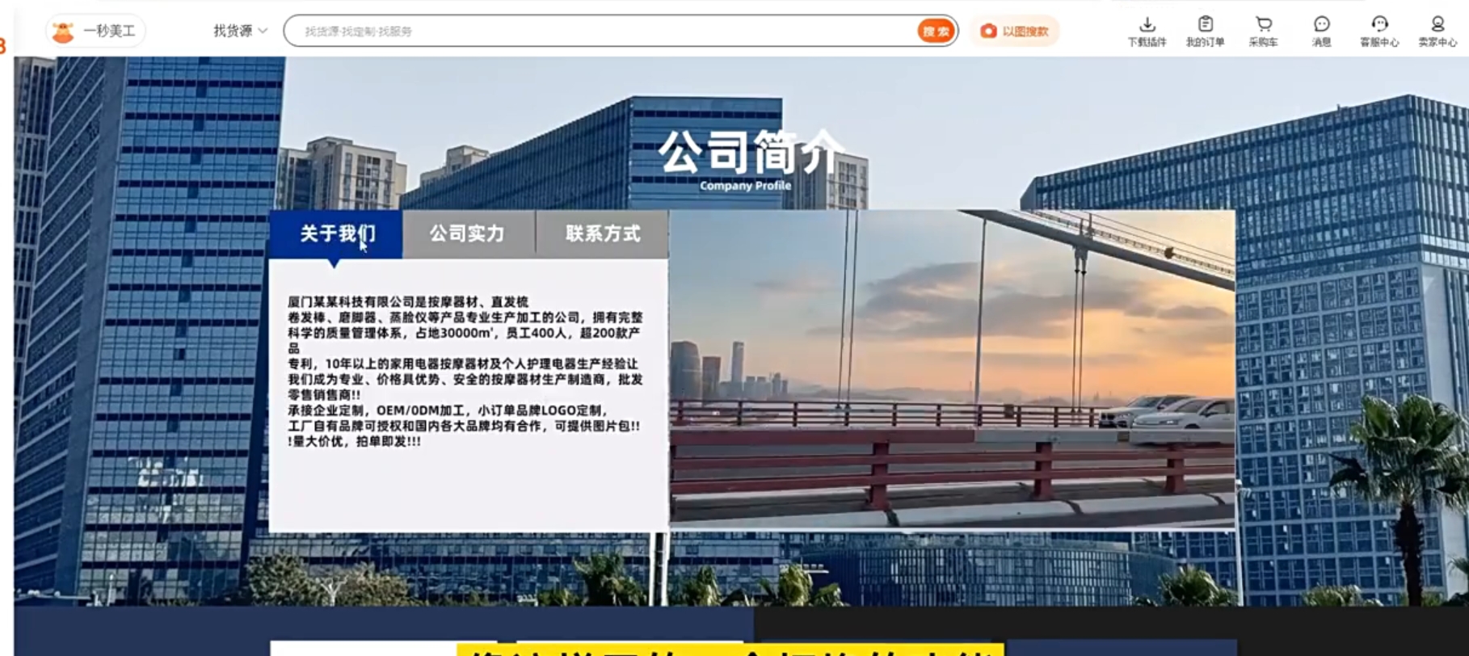The width and height of the screenshot is (1469, 656).
Task: Click the 下载插件 download icon
Action: coord(1147,25)
